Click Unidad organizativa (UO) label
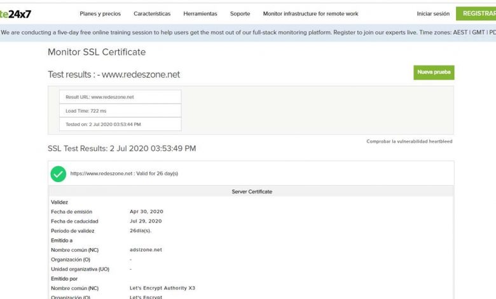This screenshot has width=496, height=299. pyautogui.click(x=80, y=269)
